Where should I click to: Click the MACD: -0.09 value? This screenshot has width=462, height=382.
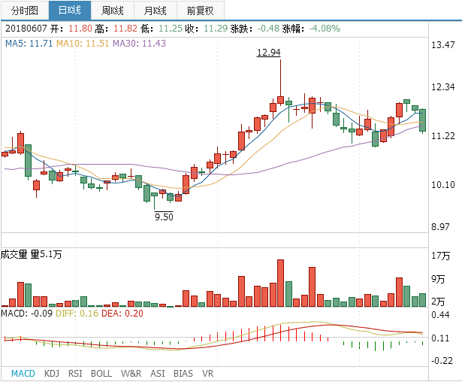pos(26,314)
